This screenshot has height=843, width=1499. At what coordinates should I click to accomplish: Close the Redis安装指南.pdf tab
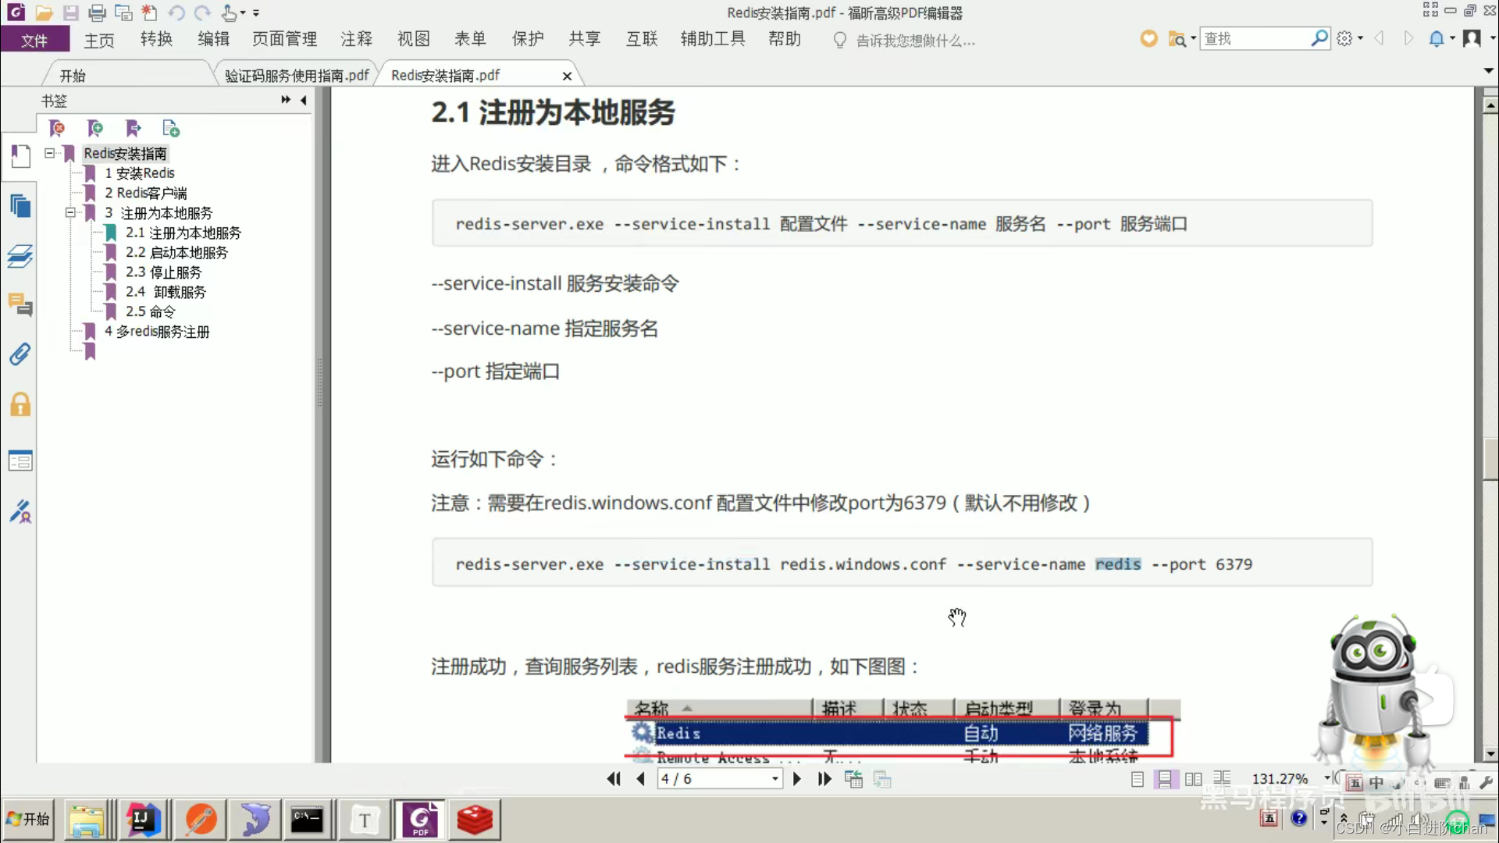click(567, 76)
